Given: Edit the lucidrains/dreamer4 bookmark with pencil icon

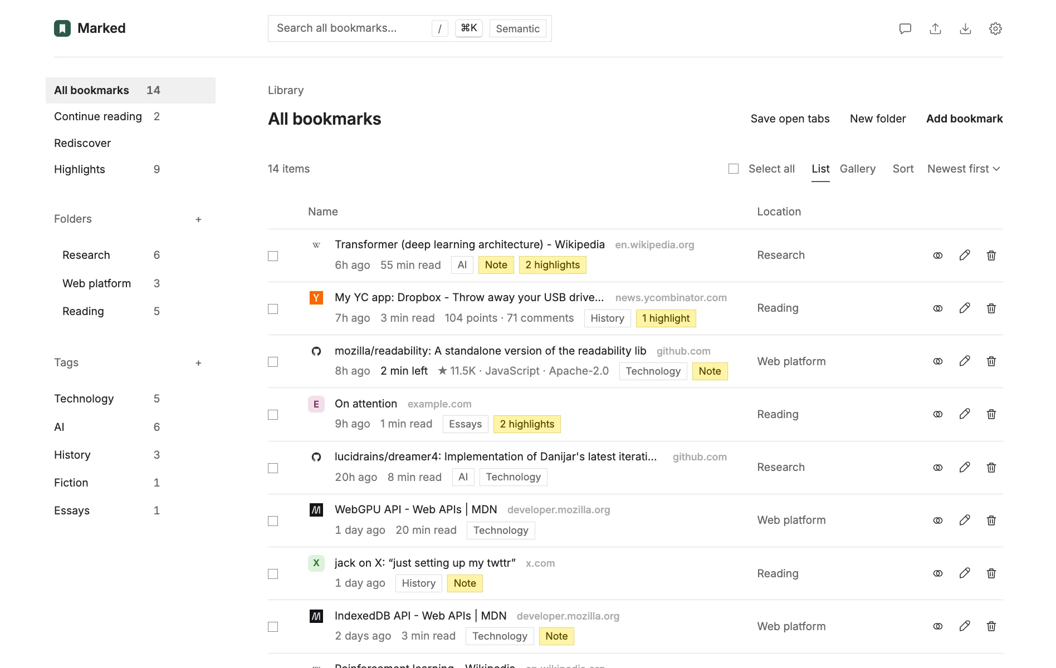Looking at the screenshot, I should (x=965, y=468).
